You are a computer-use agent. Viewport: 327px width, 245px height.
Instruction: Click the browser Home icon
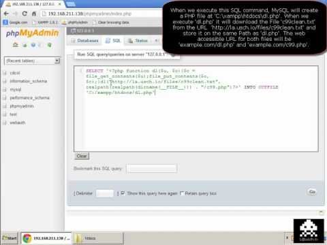pyautogui.click(x=34, y=14)
